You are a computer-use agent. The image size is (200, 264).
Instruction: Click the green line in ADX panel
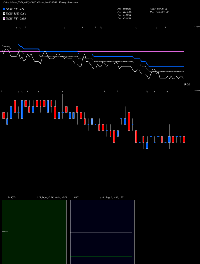pos(101,256)
